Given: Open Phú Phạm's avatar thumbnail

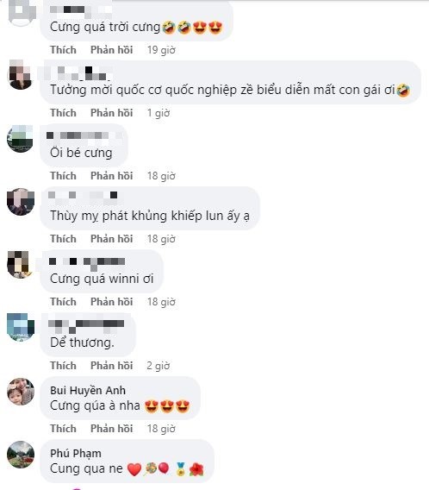Looking at the screenshot, I should [x=21, y=455].
